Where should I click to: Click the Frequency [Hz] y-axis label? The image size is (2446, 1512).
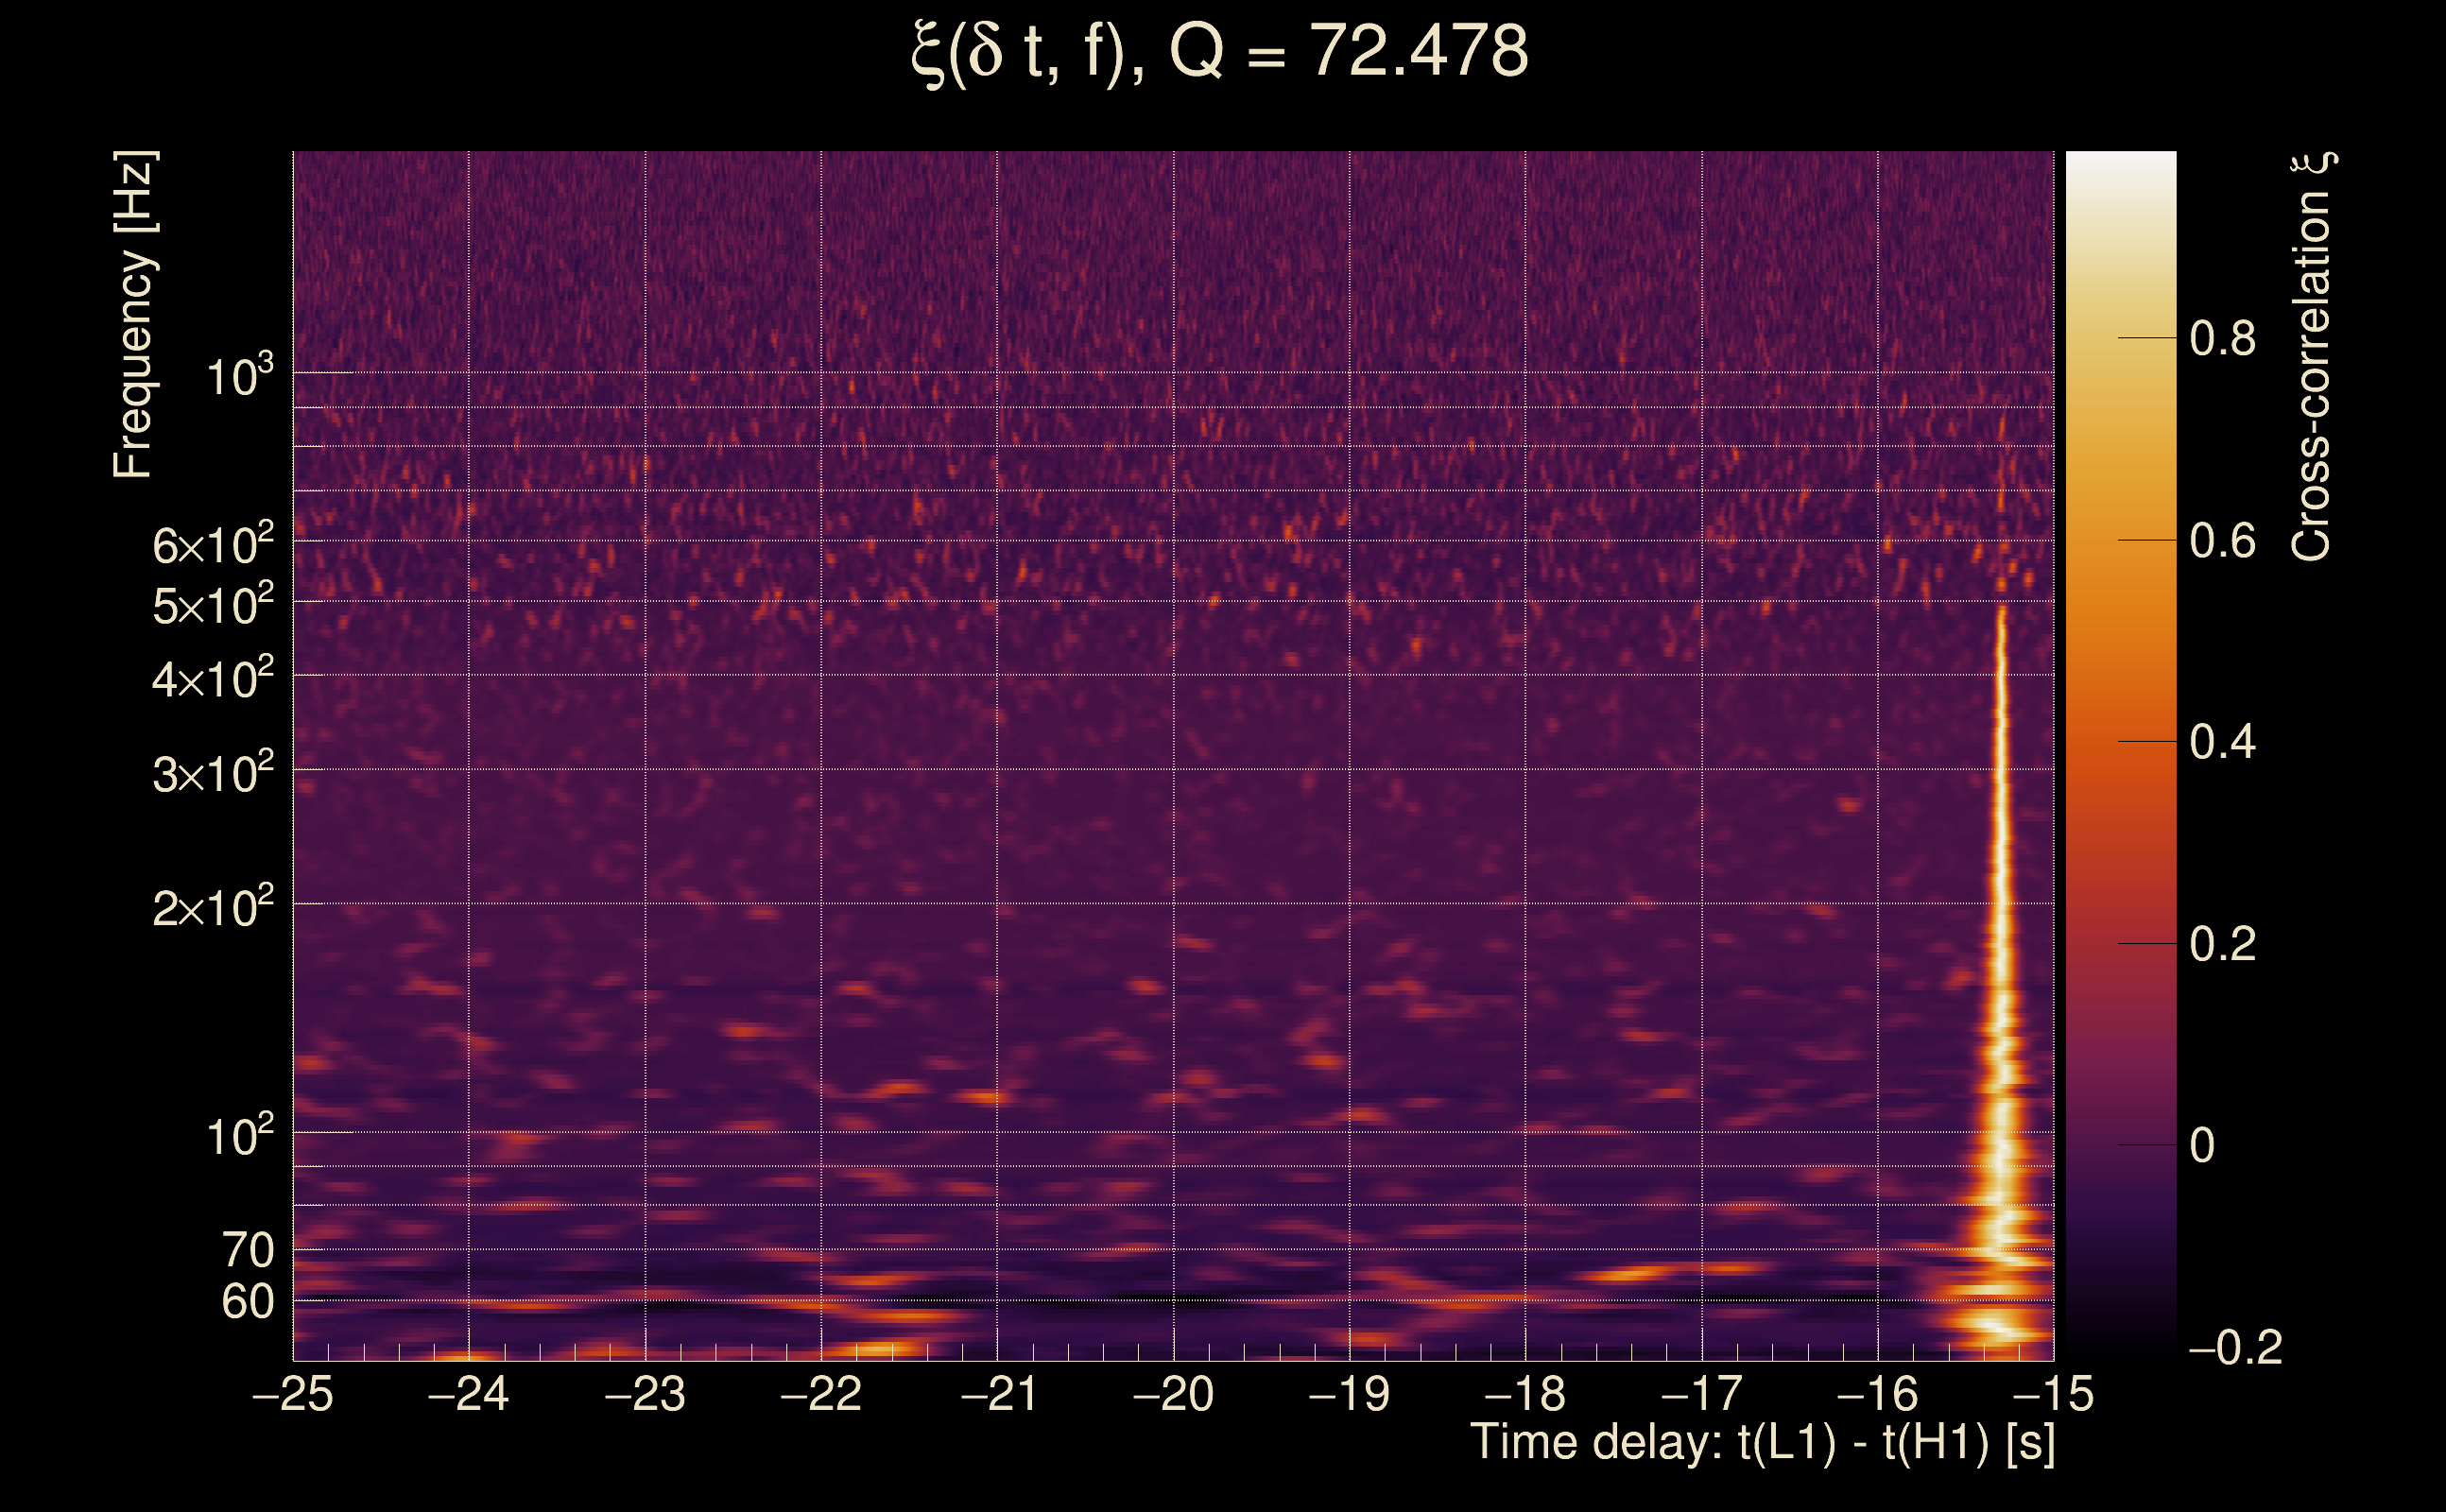pyautogui.click(x=134, y=315)
